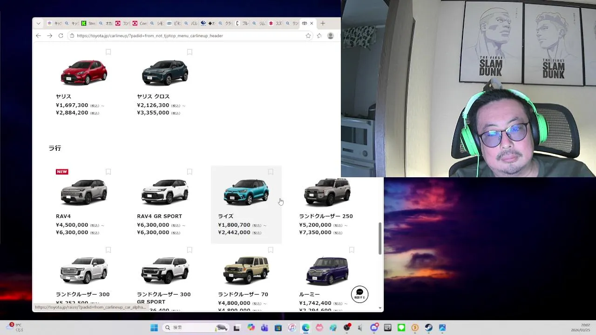Screen dimensions: 596x335
Task: Open the red ヤリス car image
Action: coord(84,73)
